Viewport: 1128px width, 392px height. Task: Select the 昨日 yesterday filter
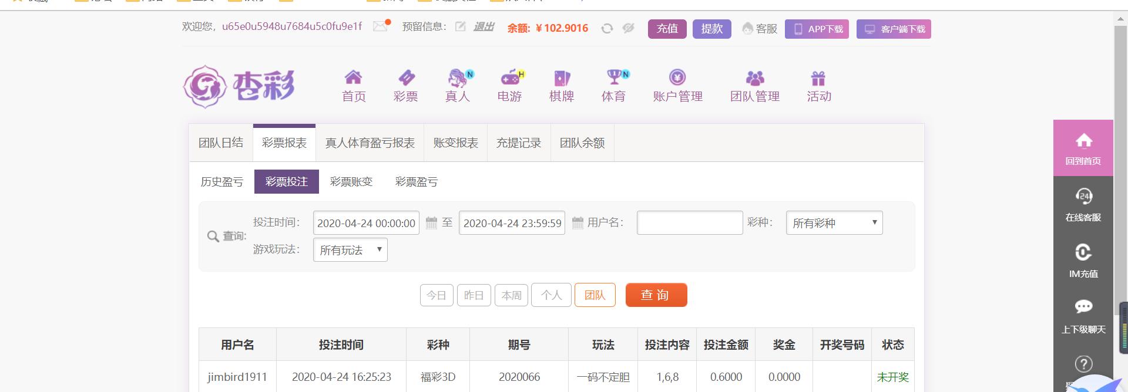[474, 295]
